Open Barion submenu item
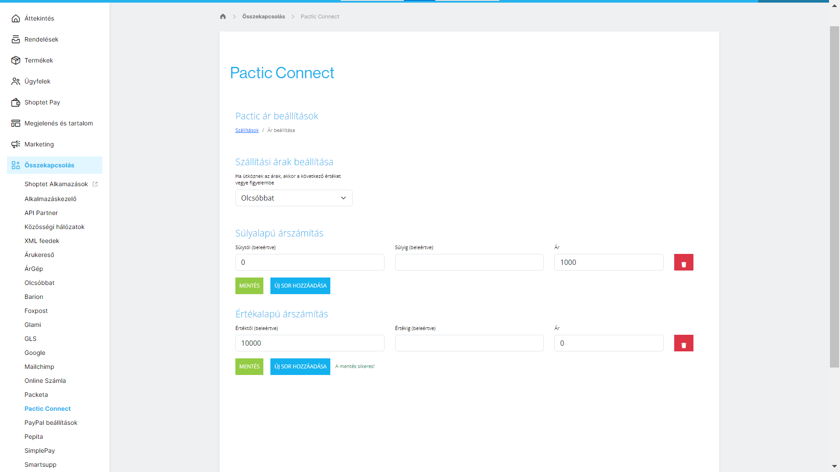Screen dimensions: 840x472 [x=34, y=297]
